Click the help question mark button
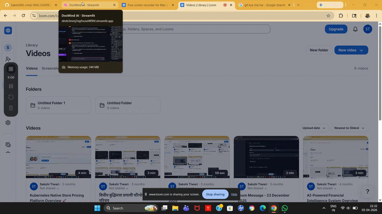Image resolution: width=382 pixels, height=214 pixels. tap(368, 191)
